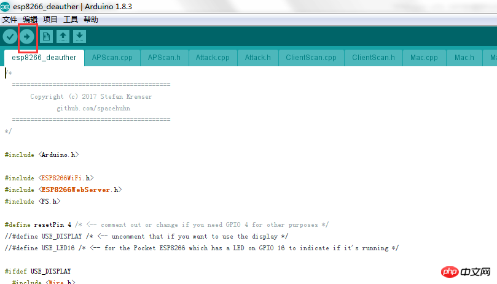Click the Verify checkmark button
497x284 pixels.
pos(10,37)
